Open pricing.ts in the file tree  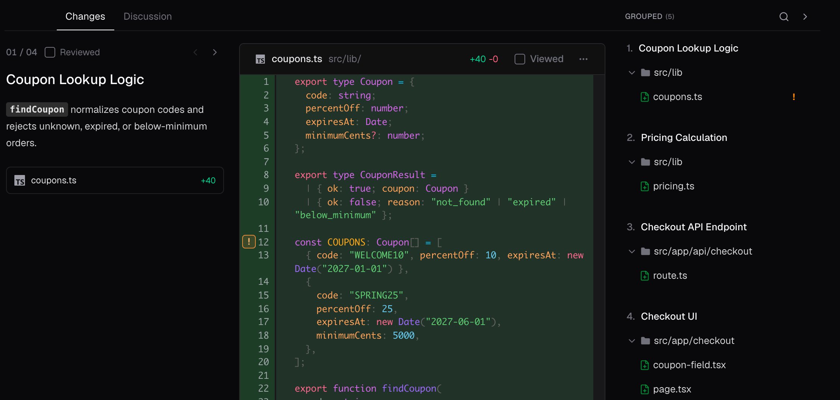[x=674, y=186]
